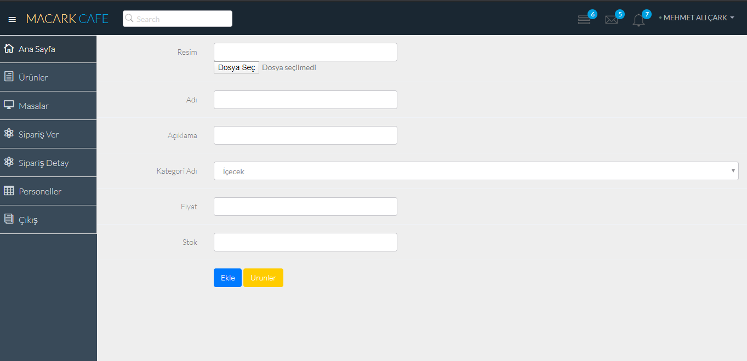Open the task list icon with badge 6

[x=584, y=20]
